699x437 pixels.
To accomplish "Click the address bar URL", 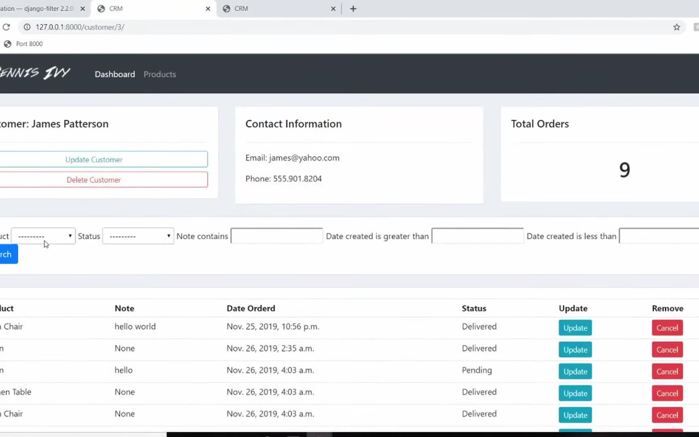I will (80, 27).
